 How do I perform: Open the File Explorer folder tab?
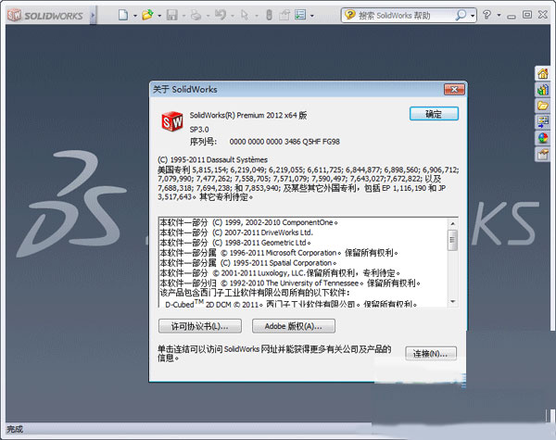(542, 106)
